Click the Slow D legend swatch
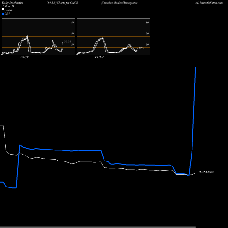 click(3, 5)
